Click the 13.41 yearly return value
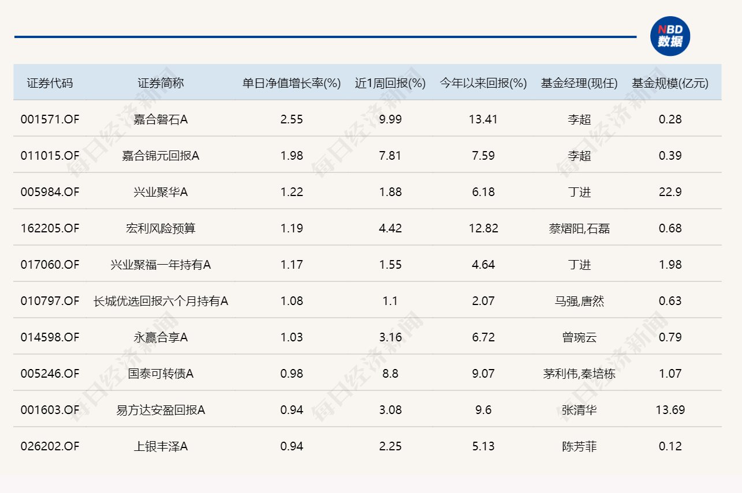Viewport: 742px width, 493px height. [x=483, y=119]
